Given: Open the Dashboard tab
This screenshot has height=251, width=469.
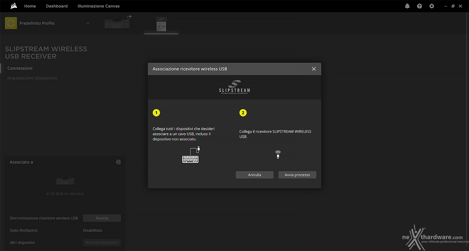Looking at the screenshot, I should coord(57,6).
